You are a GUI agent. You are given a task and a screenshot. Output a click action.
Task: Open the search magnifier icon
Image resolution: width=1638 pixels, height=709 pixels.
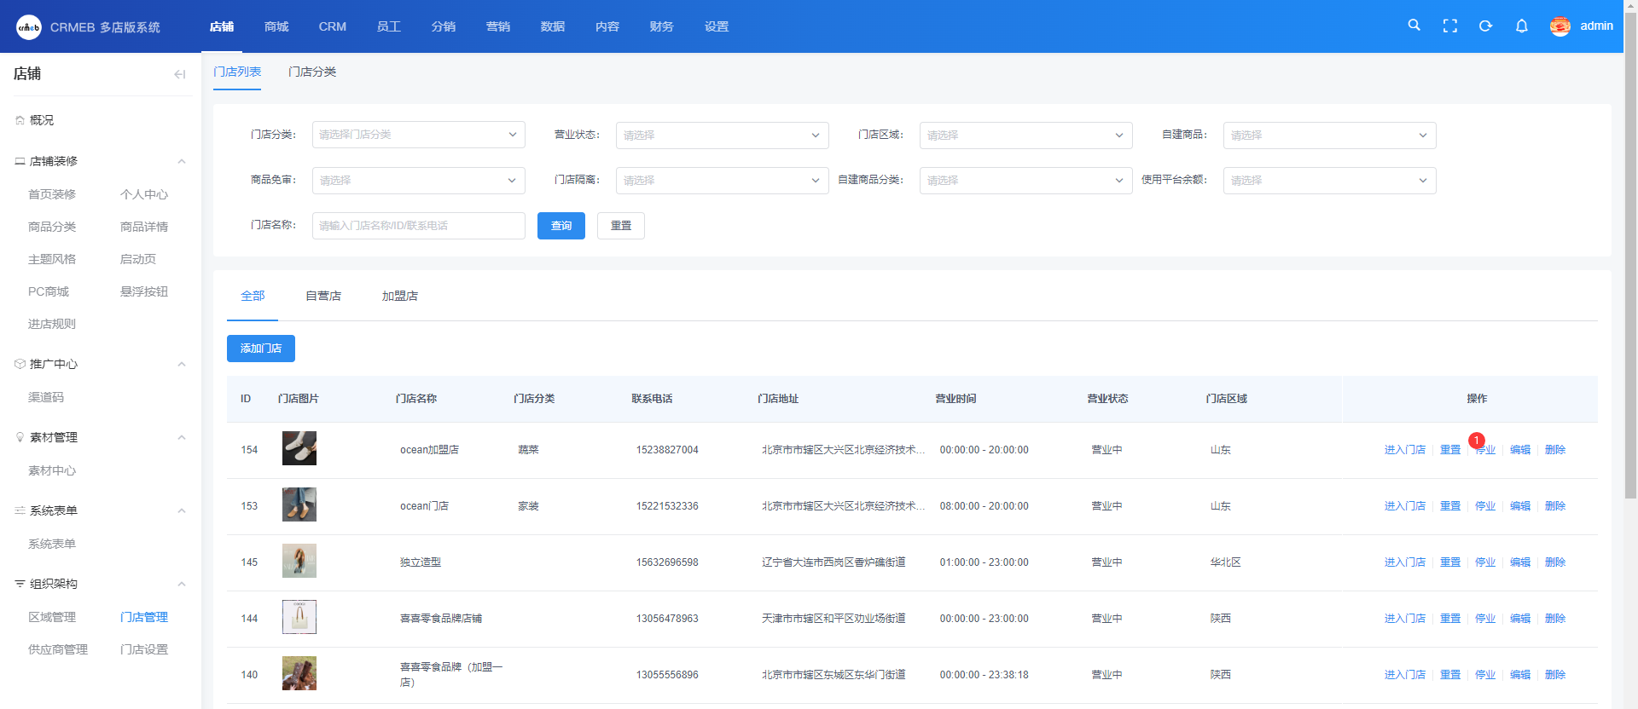pyautogui.click(x=1414, y=26)
